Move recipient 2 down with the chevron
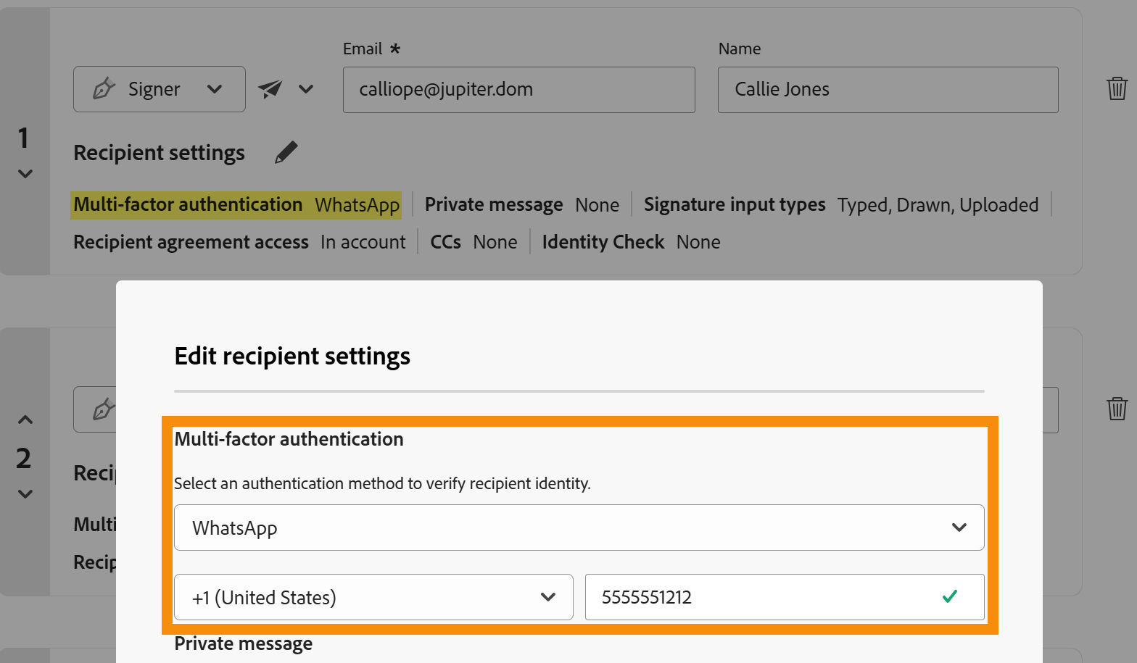 point(25,494)
